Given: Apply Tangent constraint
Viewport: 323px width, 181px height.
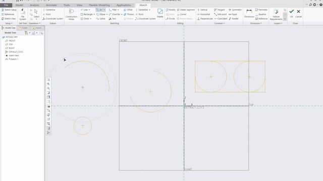Looking at the screenshot, I should click(220, 10).
